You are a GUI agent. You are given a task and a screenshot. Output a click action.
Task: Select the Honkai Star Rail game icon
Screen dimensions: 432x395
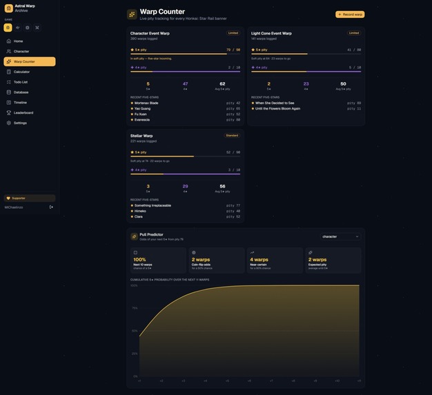coord(8,28)
